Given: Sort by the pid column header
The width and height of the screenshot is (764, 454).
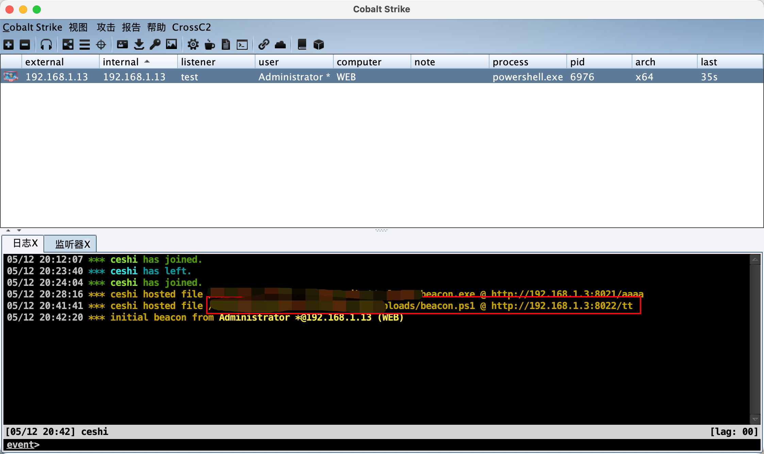Looking at the screenshot, I should 599,62.
